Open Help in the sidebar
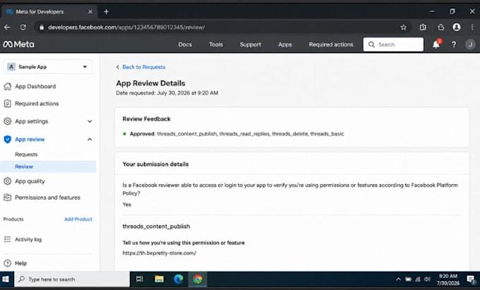The width and height of the screenshot is (480, 290). 20,263
